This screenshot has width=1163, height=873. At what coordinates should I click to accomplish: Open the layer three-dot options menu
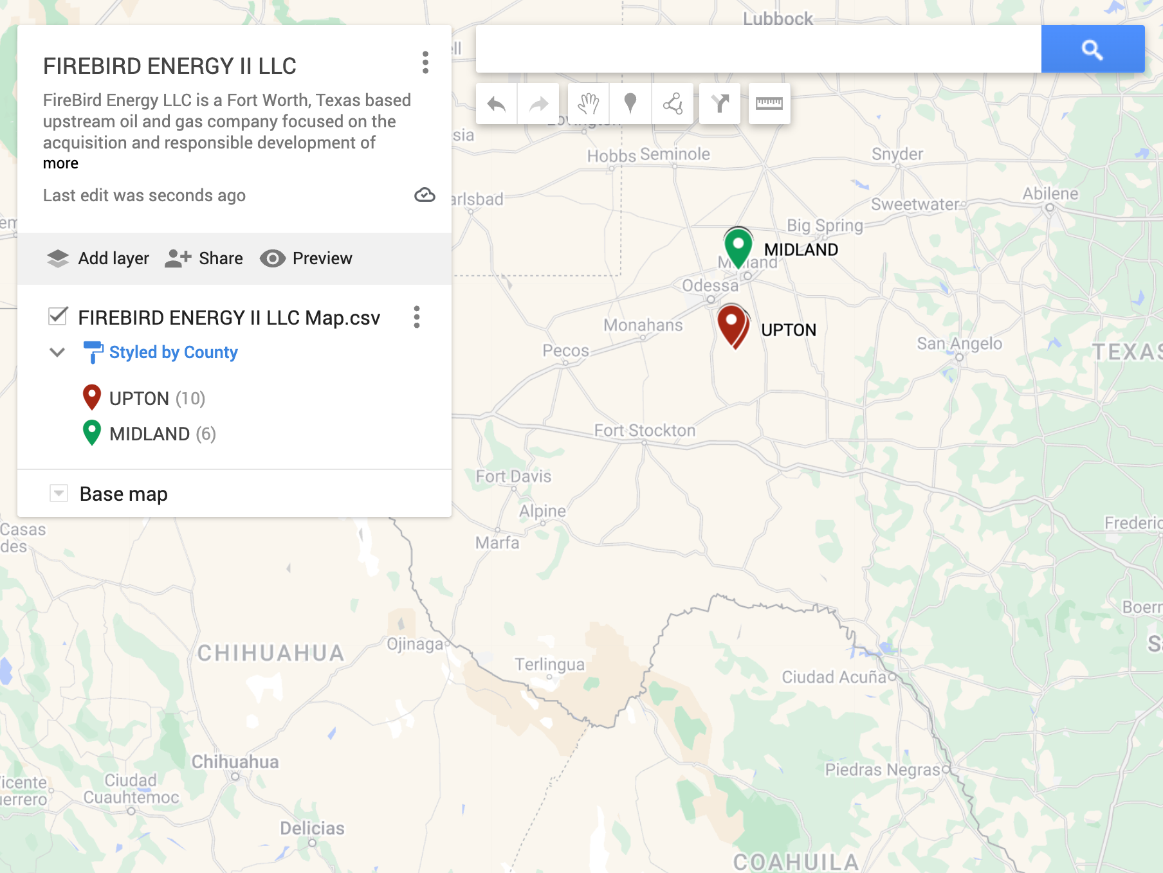417,317
